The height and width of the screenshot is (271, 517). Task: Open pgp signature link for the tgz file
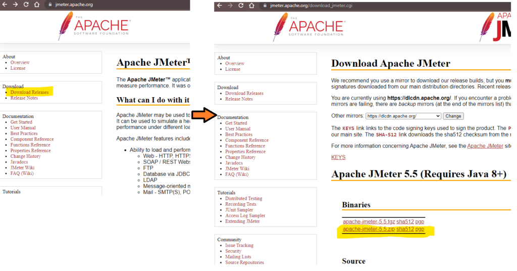tap(420, 221)
